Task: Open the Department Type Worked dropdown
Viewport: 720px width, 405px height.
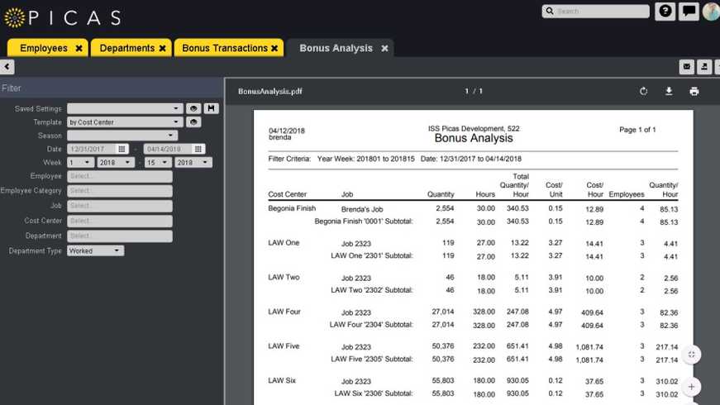Action: point(96,250)
